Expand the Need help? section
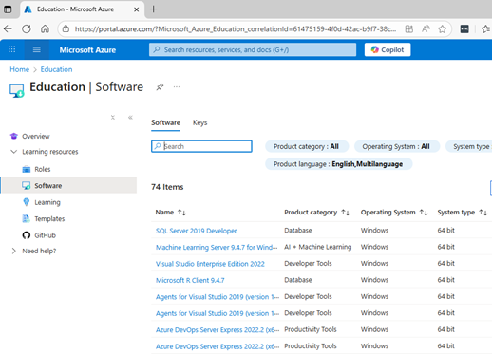Viewport: 492px width, 354px height. click(x=13, y=251)
